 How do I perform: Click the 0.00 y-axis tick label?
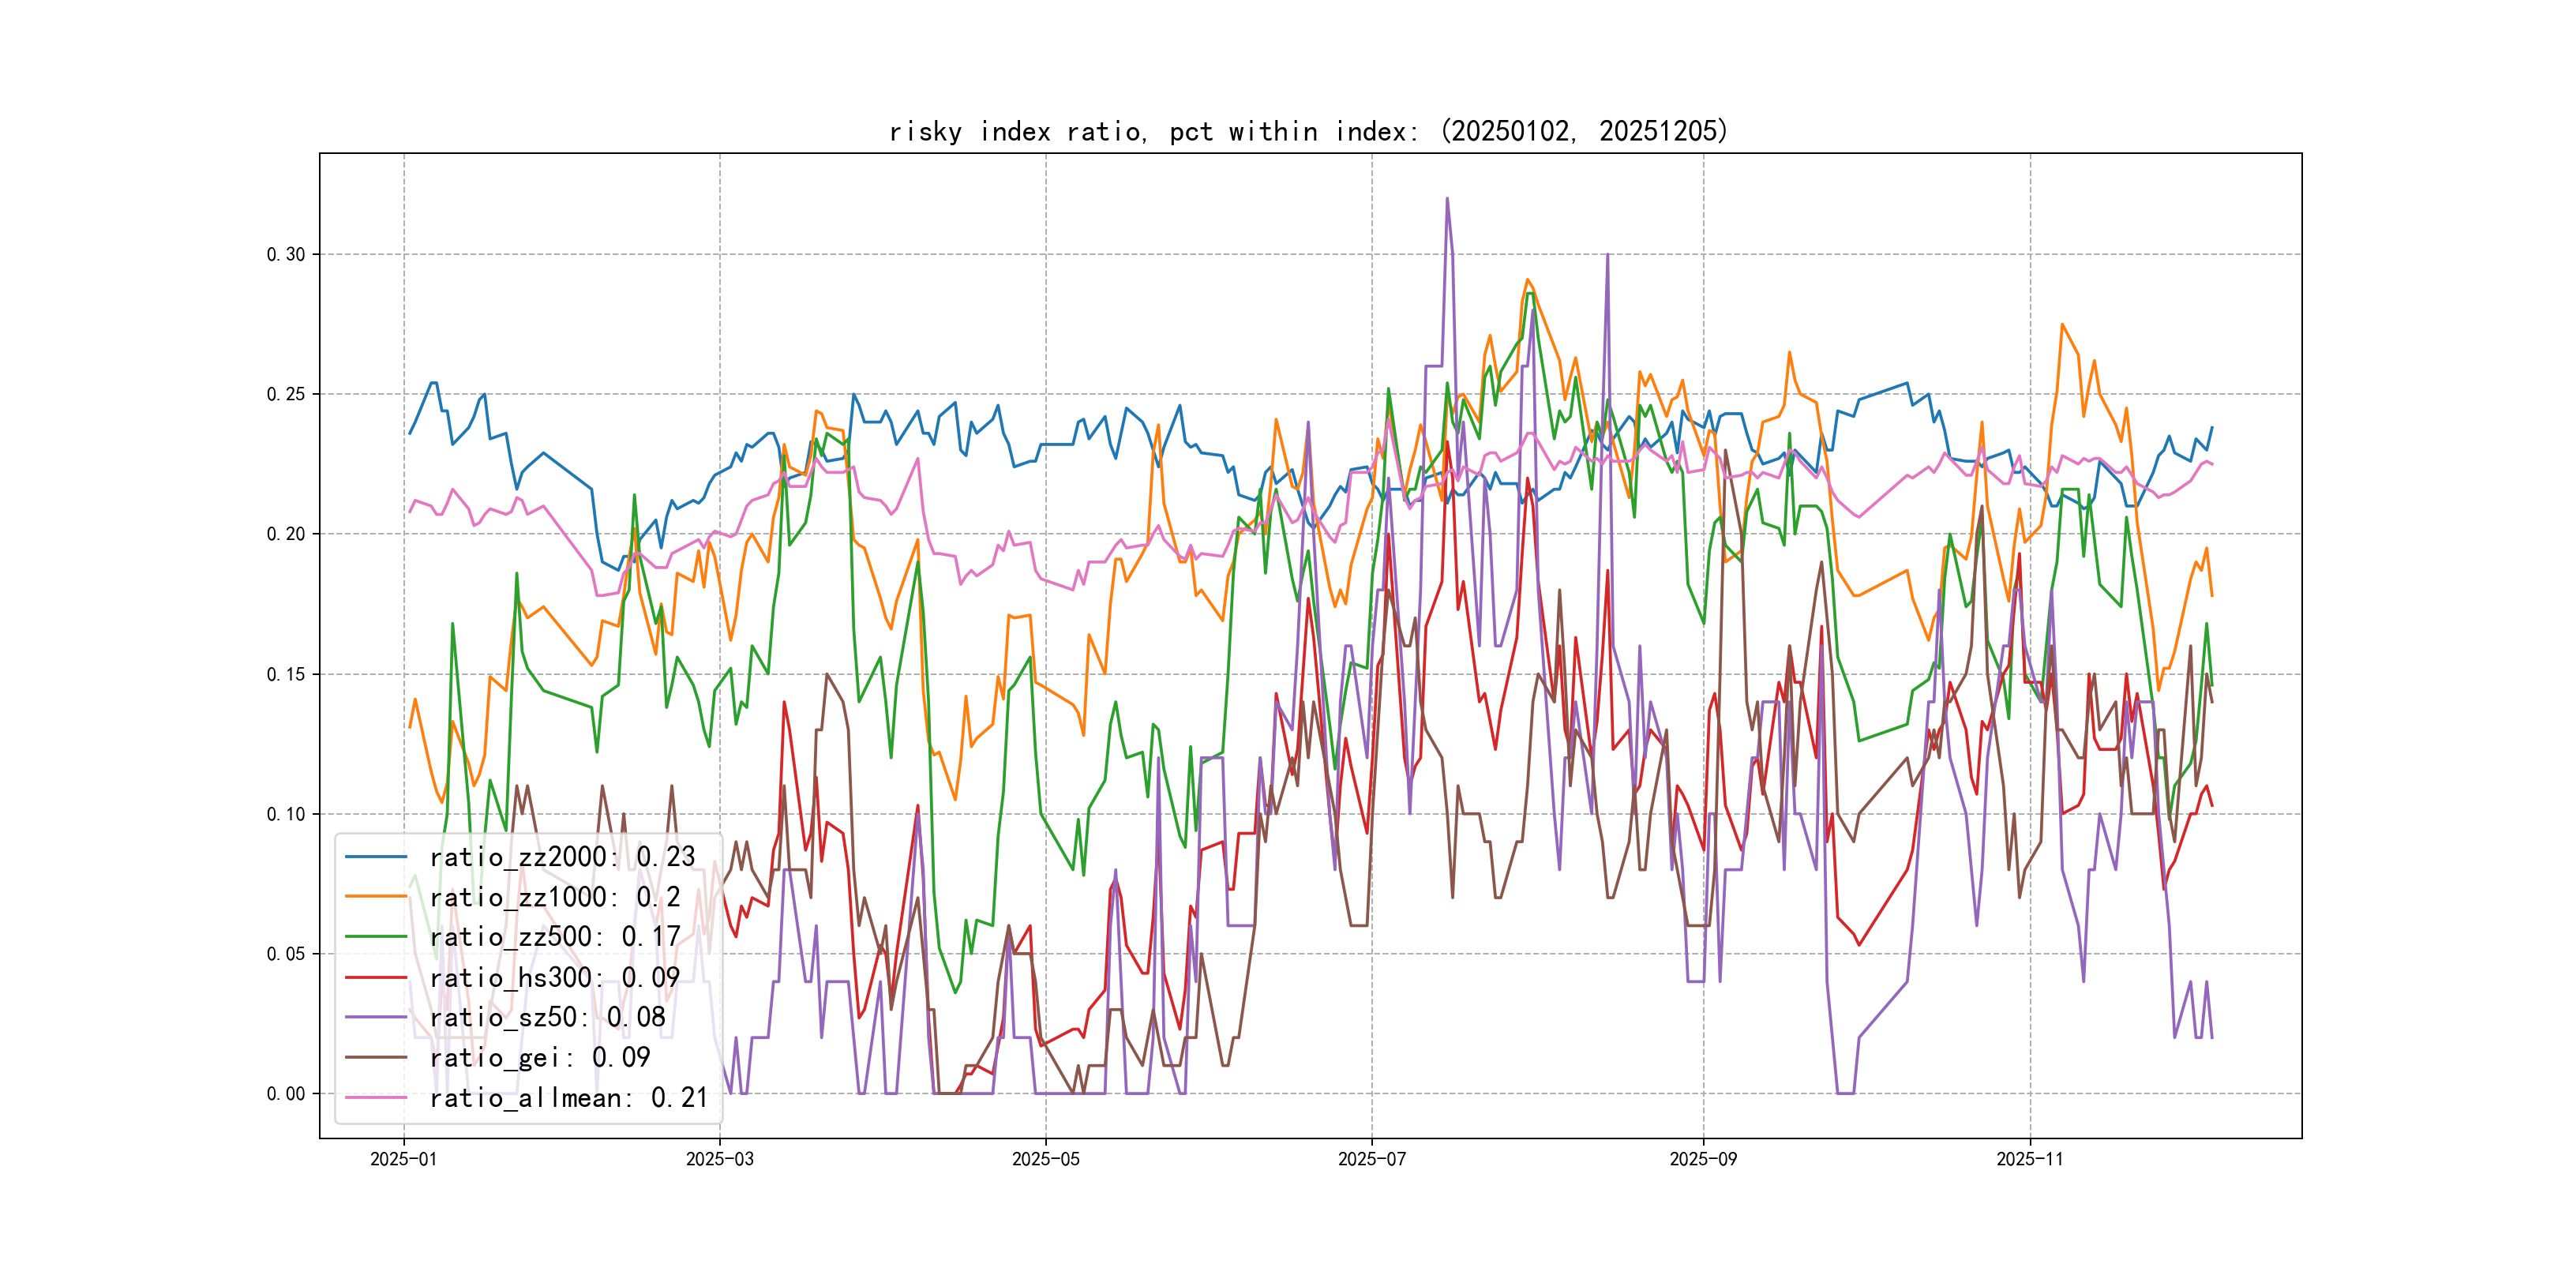286,1093
